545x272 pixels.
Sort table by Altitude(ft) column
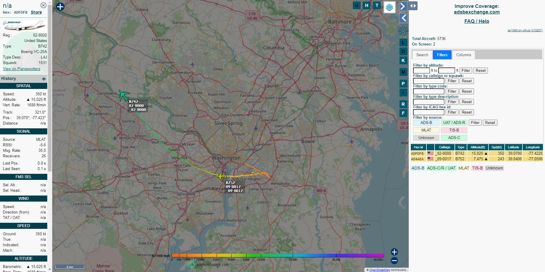477,147
